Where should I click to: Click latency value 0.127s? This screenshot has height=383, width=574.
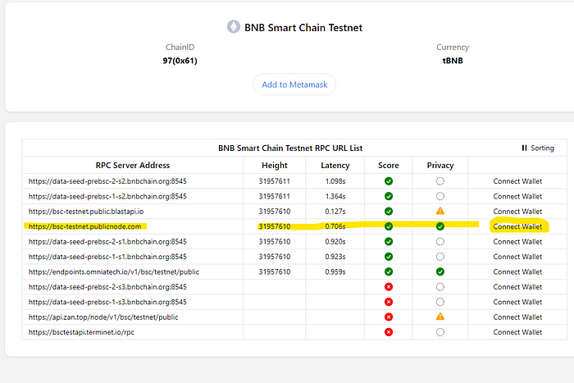pos(335,212)
